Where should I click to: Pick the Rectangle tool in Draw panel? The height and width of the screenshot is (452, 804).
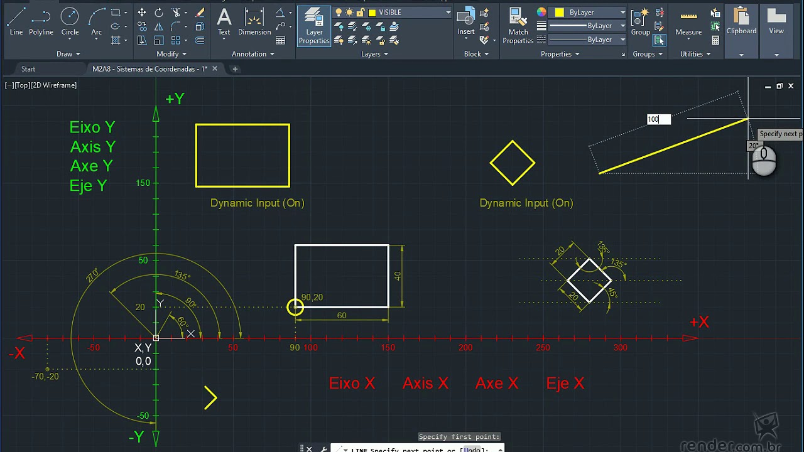click(116, 13)
